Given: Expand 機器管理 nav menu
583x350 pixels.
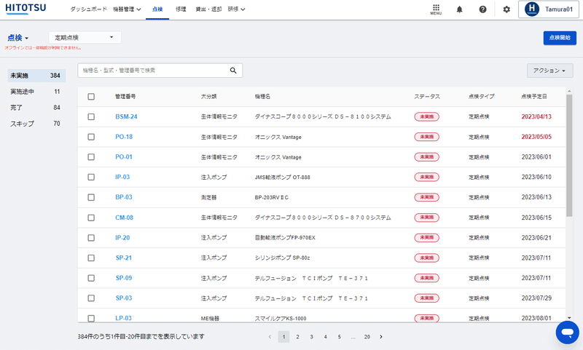Looking at the screenshot, I should (x=127, y=9).
